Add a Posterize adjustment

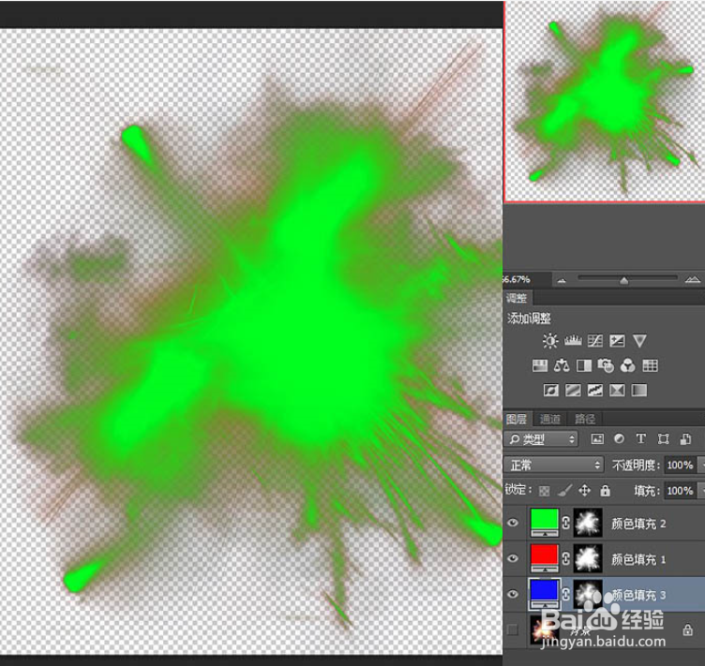[573, 390]
